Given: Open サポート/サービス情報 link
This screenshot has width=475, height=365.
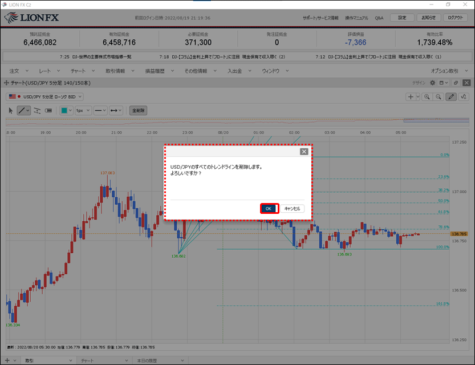Looking at the screenshot, I should [x=320, y=18].
